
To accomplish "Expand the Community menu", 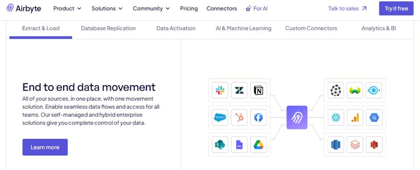I will click(151, 8).
